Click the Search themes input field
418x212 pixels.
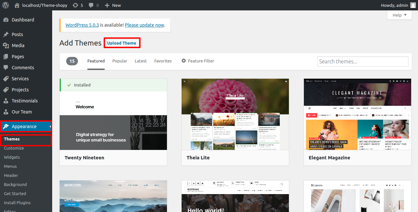(x=363, y=61)
